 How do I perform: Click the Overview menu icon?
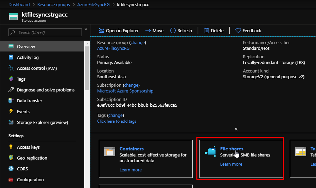tap(11, 46)
